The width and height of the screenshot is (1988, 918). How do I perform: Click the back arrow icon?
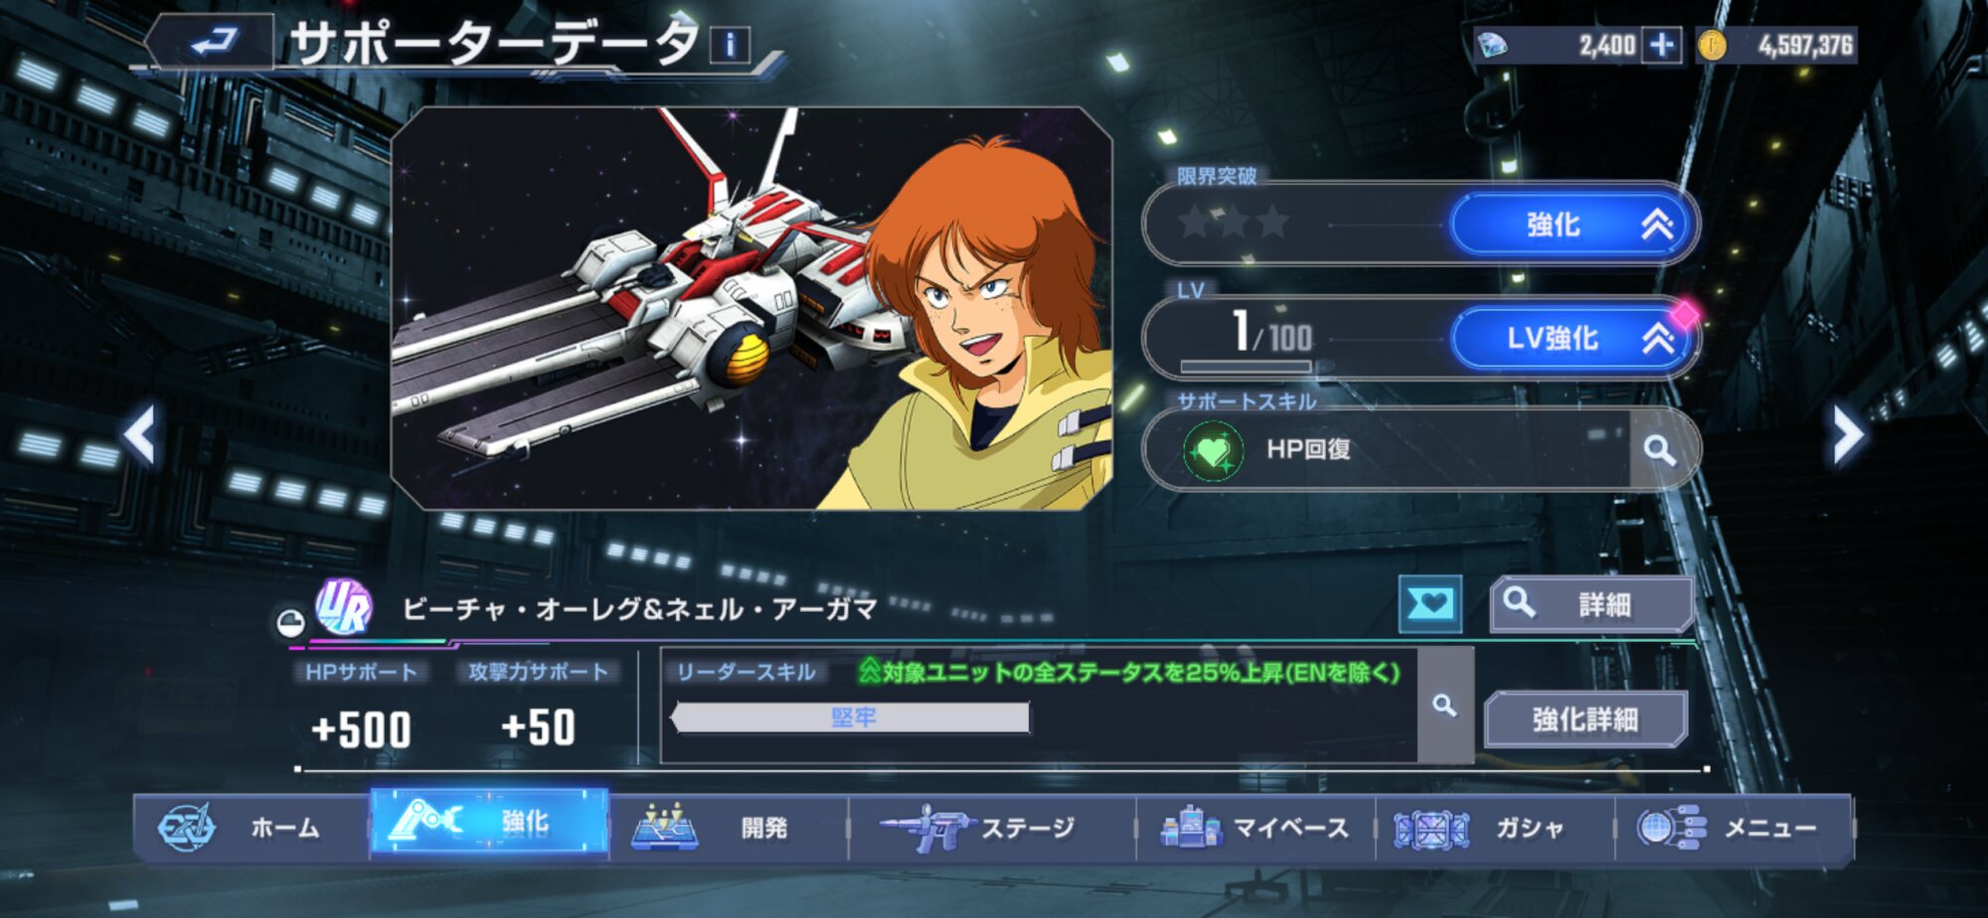[x=212, y=42]
